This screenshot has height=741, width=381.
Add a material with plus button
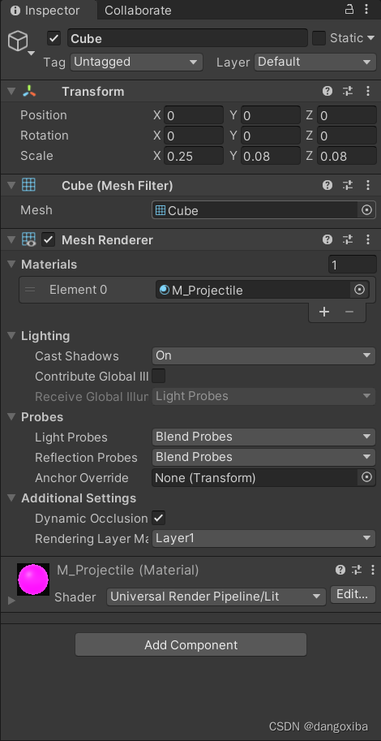[x=324, y=312]
